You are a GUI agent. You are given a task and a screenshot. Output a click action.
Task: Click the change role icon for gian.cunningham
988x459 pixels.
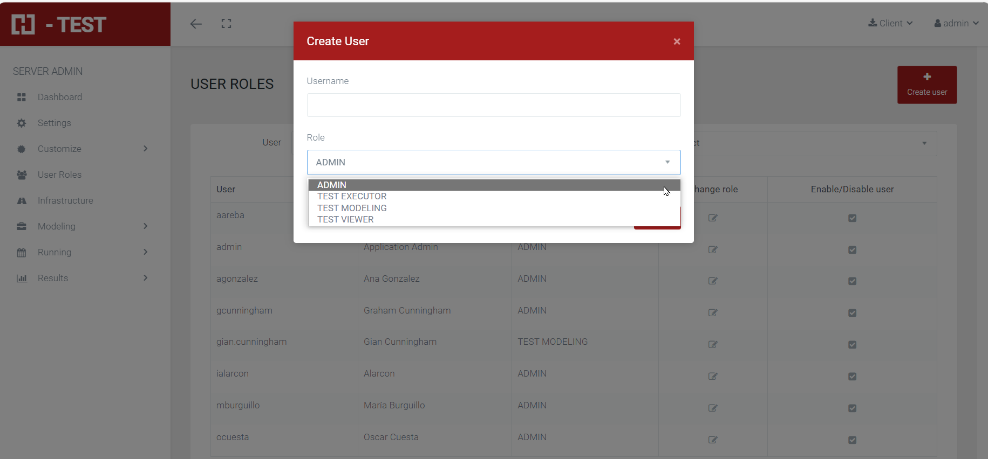coord(712,344)
